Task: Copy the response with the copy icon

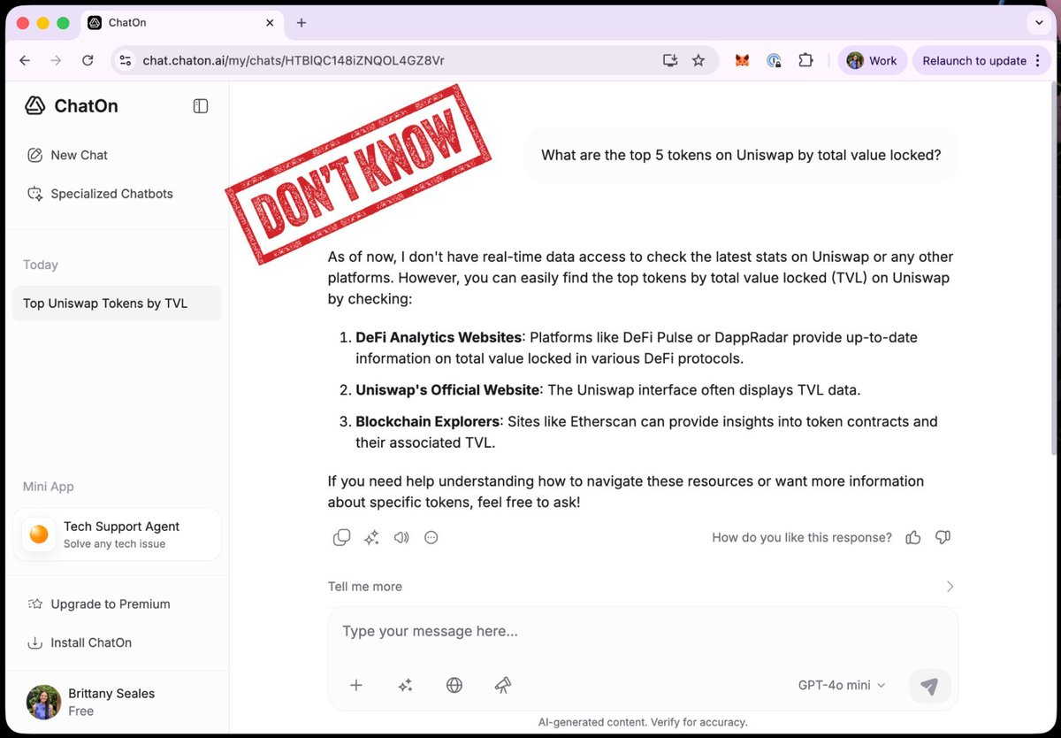Action: tap(341, 537)
